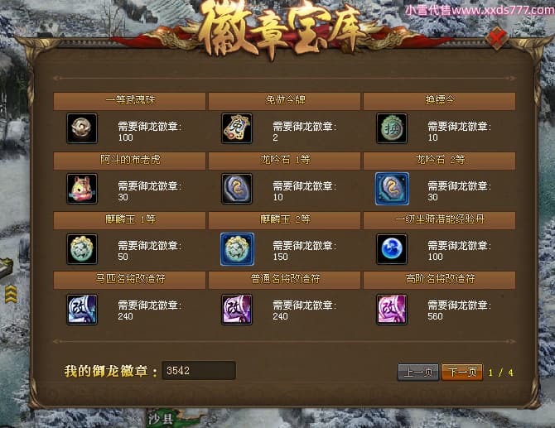Select the blue-framed 龙吟石 2等 icon

click(x=392, y=189)
